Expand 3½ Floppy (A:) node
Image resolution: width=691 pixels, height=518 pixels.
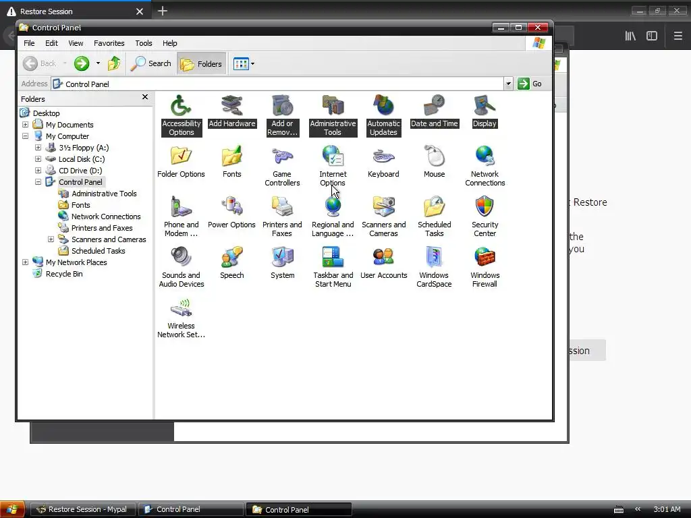point(38,148)
